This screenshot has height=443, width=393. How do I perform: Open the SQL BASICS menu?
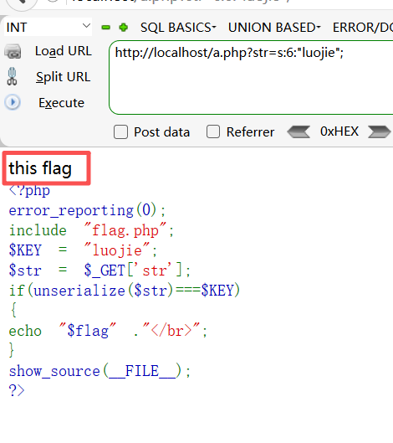(178, 28)
